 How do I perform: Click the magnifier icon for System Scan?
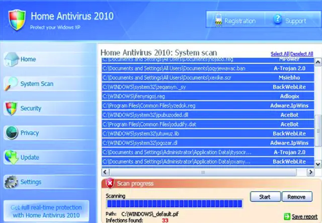[x=11, y=84]
